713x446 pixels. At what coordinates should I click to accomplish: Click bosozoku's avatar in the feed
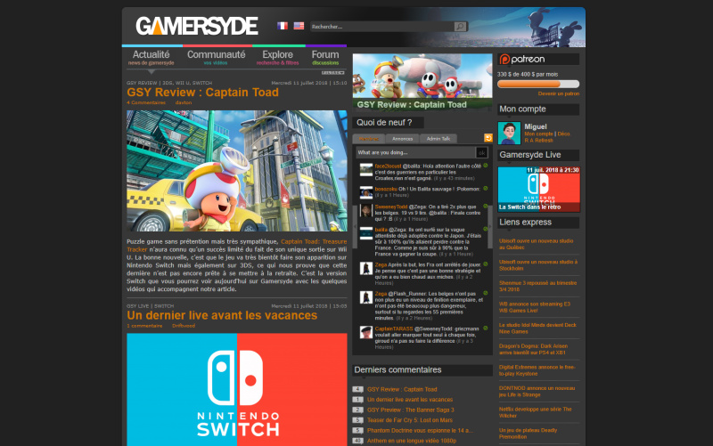366,192
